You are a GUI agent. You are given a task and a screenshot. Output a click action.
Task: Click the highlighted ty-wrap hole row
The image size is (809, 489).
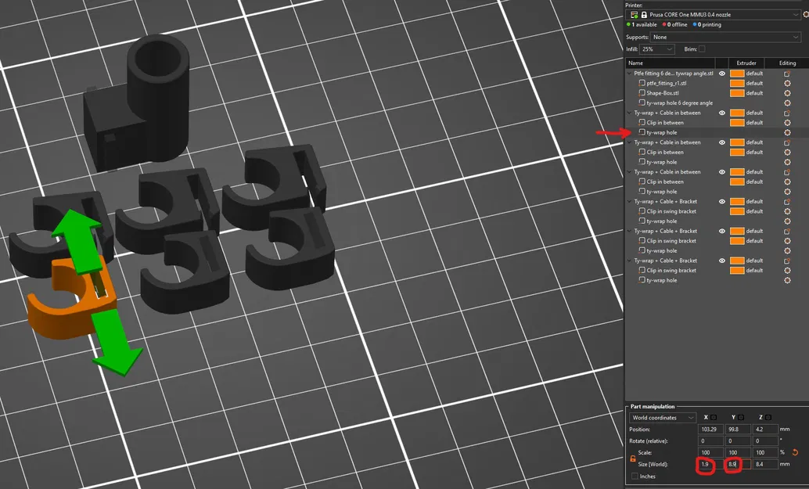coord(717,132)
